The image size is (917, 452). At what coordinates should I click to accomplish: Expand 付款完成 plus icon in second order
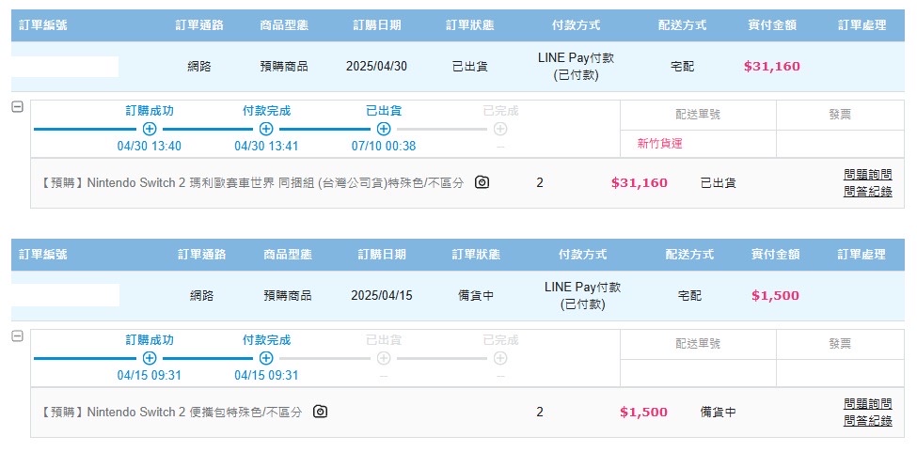click(x=266, y=357)
